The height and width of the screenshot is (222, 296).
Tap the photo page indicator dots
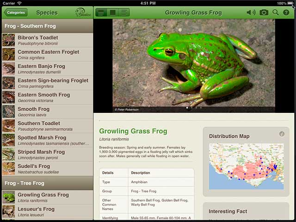click(x=194, y=108)
